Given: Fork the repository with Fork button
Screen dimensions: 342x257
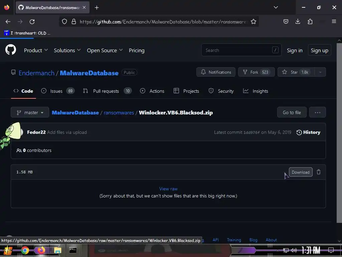Looking at the screenshot, I should point(256,72).
